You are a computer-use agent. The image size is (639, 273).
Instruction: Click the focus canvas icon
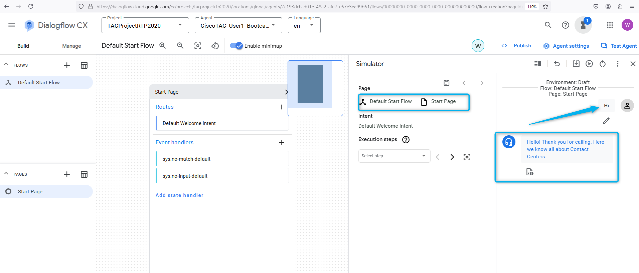click(x=198, y=46)
